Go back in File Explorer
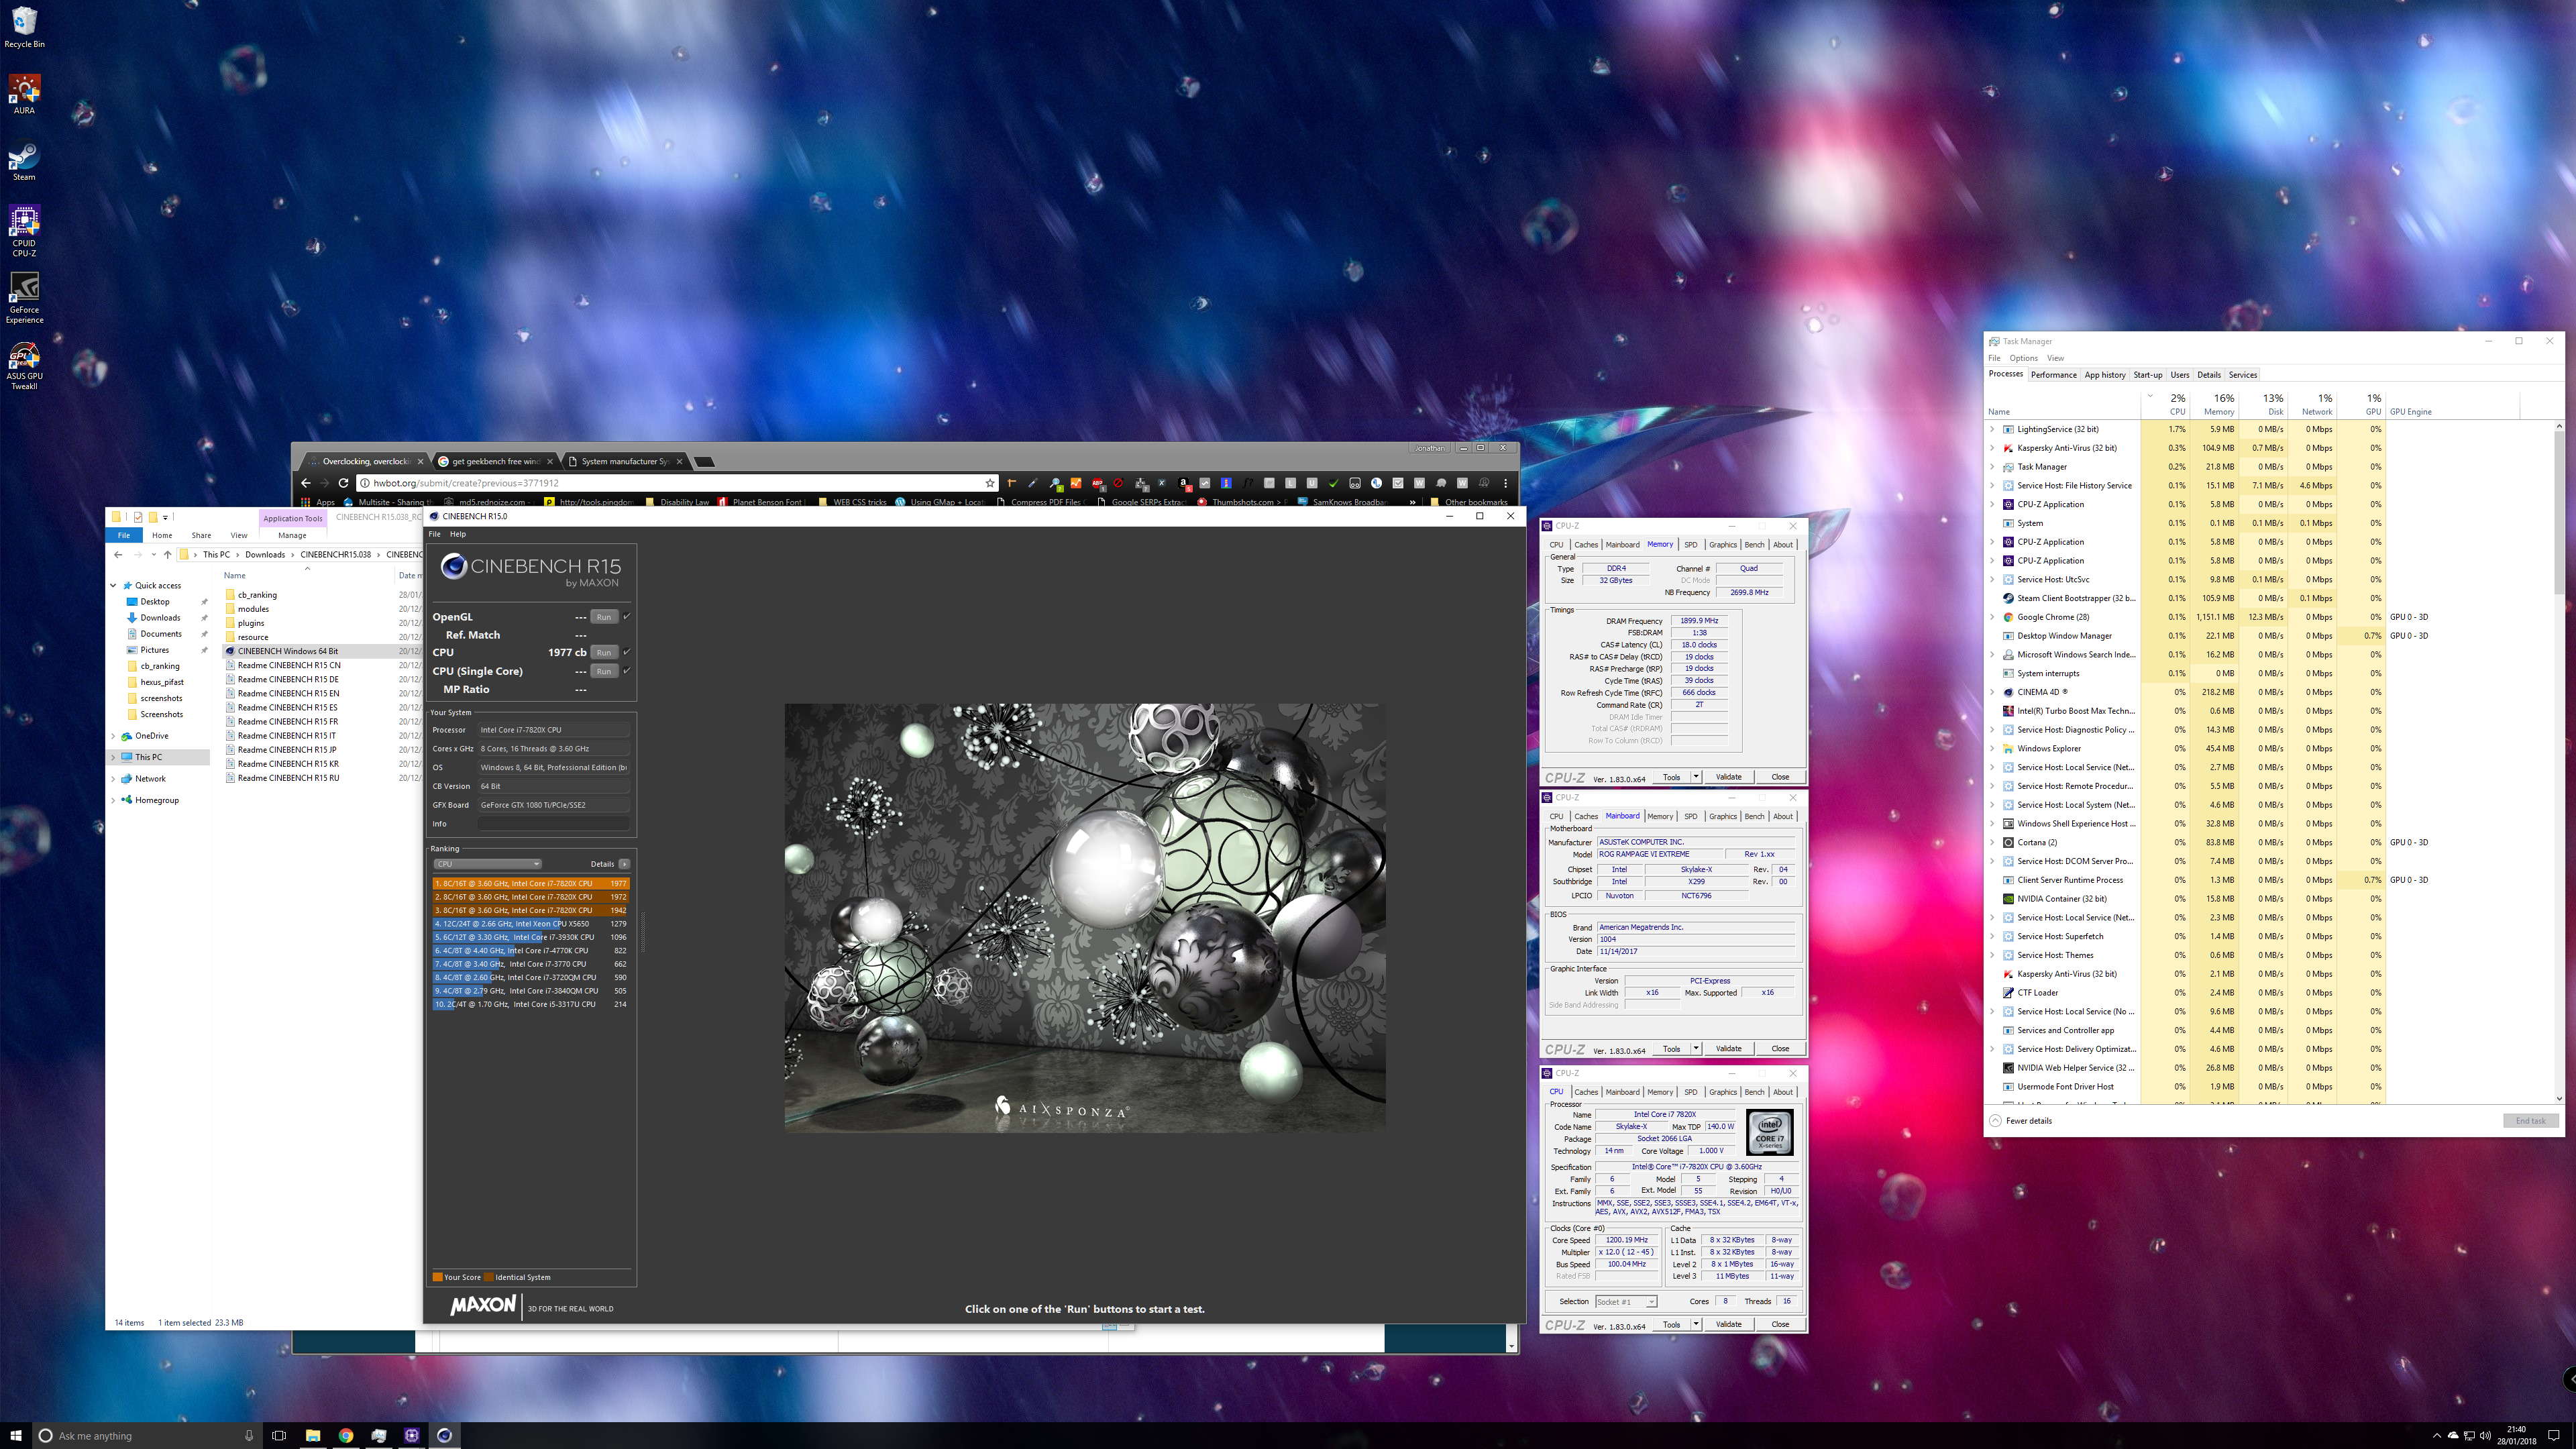The width and height of the screenshot is (2576, 1449). [118, 554]
